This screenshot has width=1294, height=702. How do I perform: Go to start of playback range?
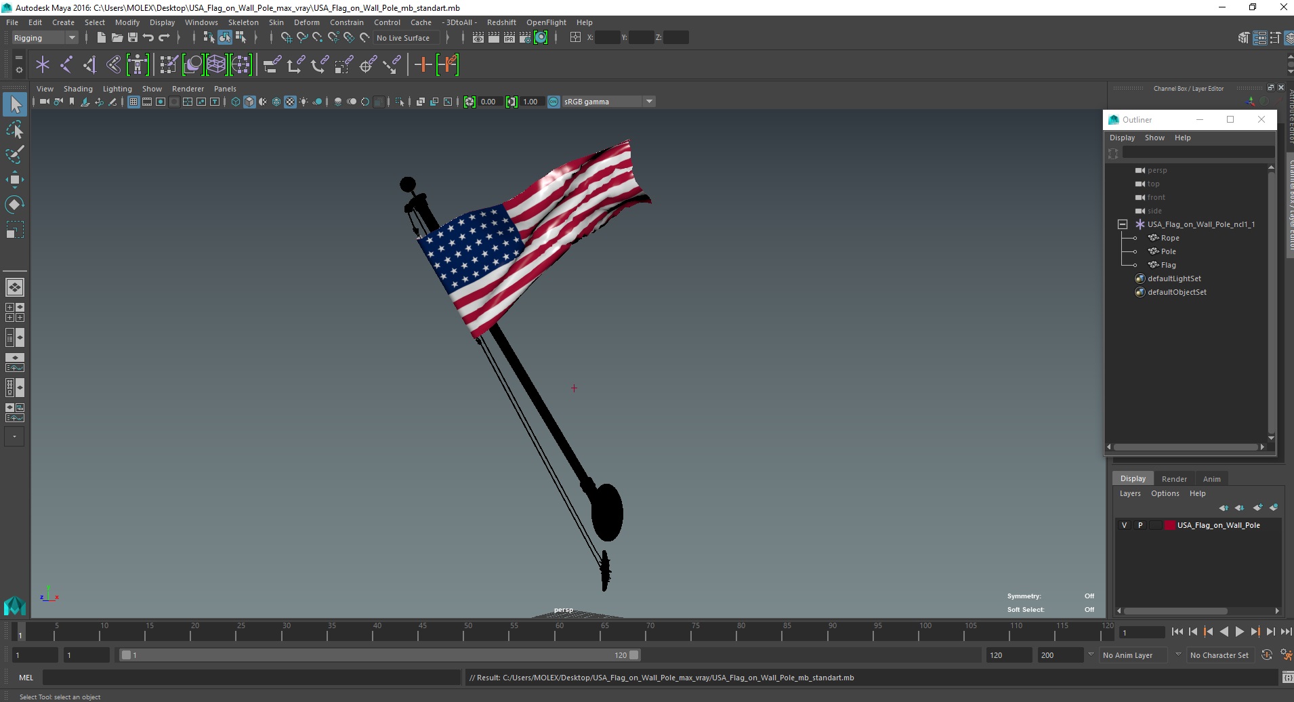pos(1177,632)
